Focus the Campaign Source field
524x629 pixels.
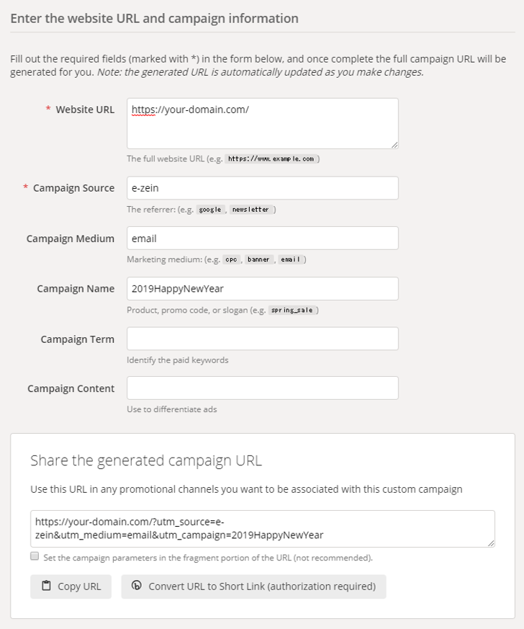click(262, 188)
